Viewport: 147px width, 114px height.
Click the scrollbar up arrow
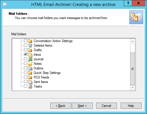pos(132,41)
